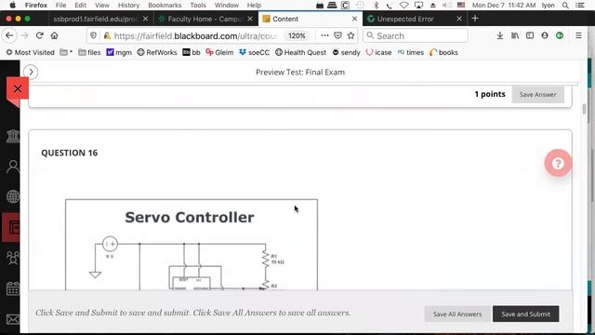
Task: Open the sendy bookmark
Action: (346, 52)
